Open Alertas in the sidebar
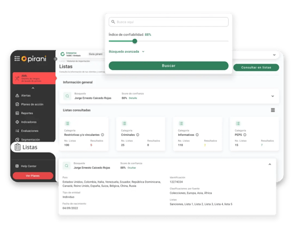The height and width of the screenshot is (231, 294). coord(26,95)
